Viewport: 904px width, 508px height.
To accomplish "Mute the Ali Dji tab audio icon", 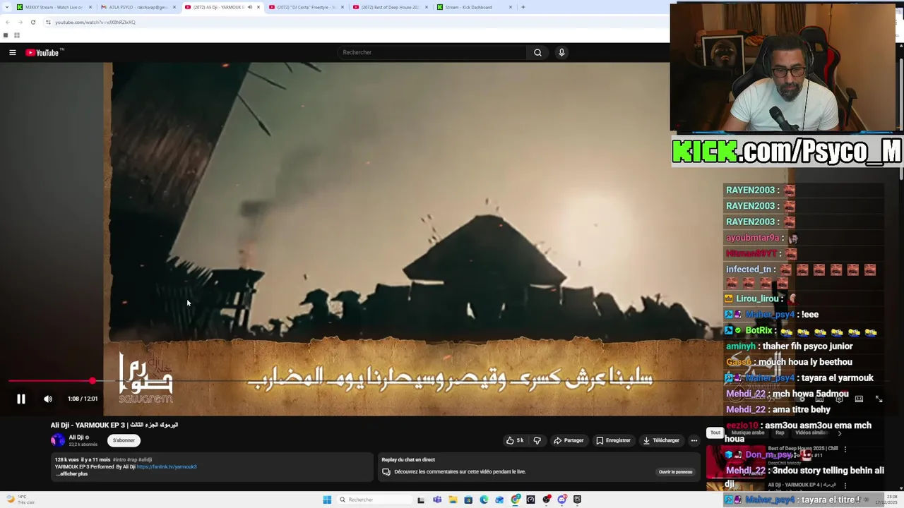I will pos(249,7).
